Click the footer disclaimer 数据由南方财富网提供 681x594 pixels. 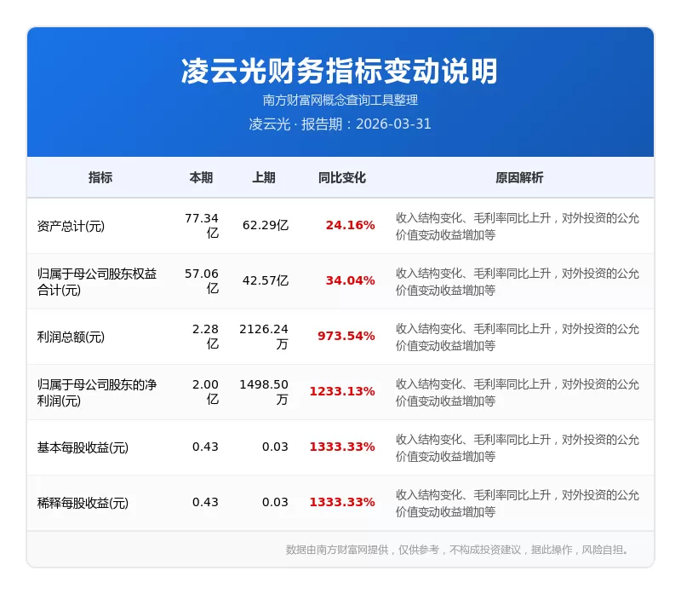(457, 550)
